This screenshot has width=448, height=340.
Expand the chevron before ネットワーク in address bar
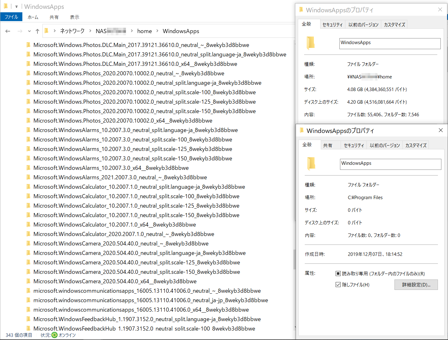[55, 31]
